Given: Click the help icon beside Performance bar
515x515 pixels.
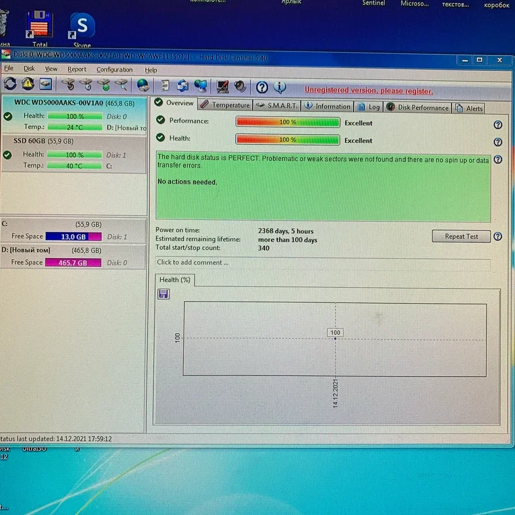Looking at the screenshot, I should point(498,125).
